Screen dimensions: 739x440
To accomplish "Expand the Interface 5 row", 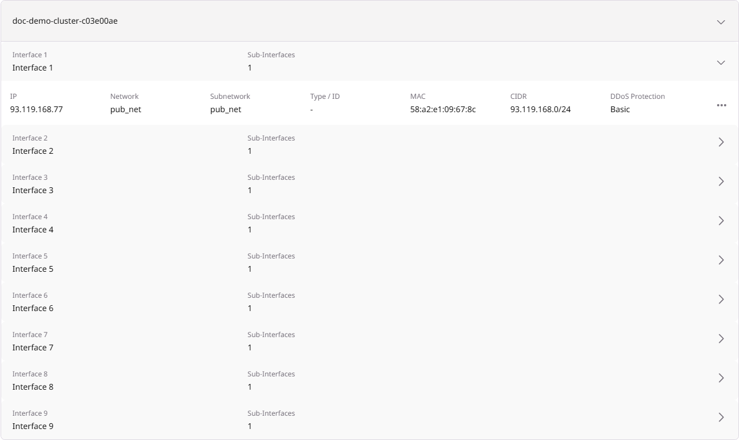I will click(x=721, y=260).
